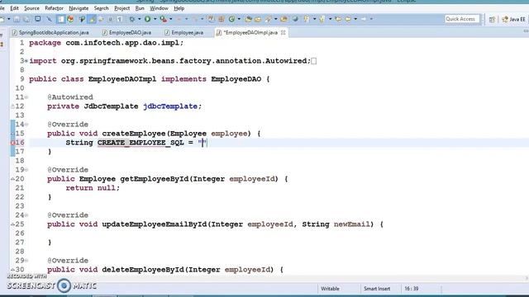
Task: Toggle the block selection icon left of the pilcrow
Action: 110,19
